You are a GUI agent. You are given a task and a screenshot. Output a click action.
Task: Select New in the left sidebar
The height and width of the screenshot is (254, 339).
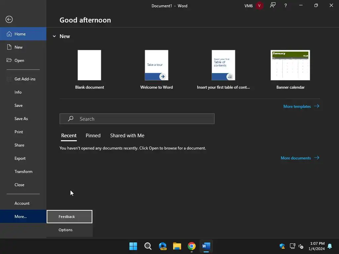[23, 47]
